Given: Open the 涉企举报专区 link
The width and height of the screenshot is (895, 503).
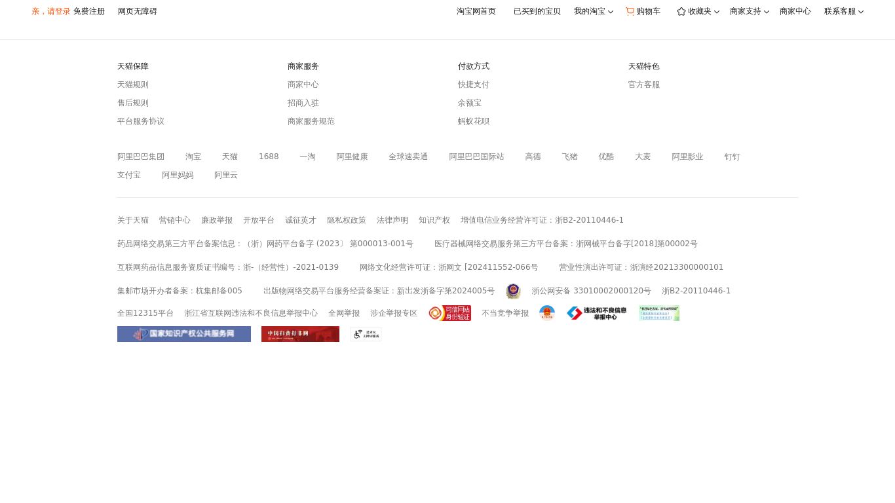Looking at the screenshot, I should [x=394, y=313].
